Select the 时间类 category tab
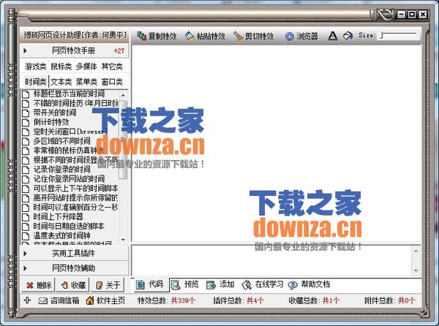 click(36, 82)
